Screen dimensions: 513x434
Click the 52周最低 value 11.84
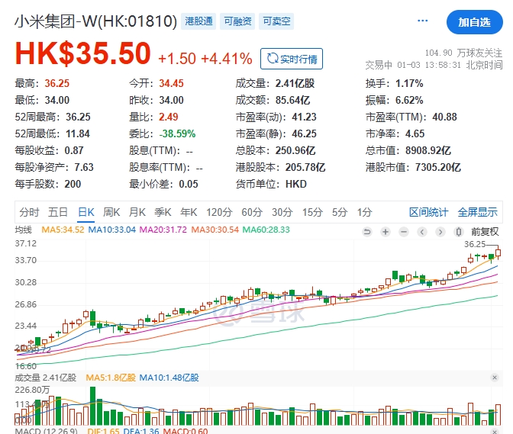pyautogui.click(x=78, y=133)
